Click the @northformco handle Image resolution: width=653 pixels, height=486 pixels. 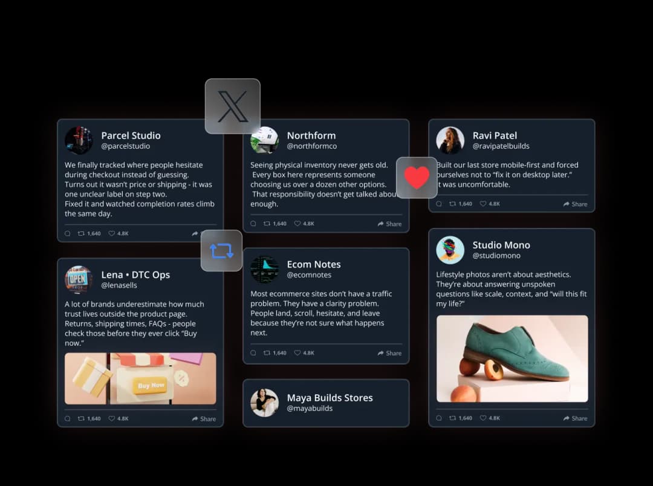pos(312,146)
